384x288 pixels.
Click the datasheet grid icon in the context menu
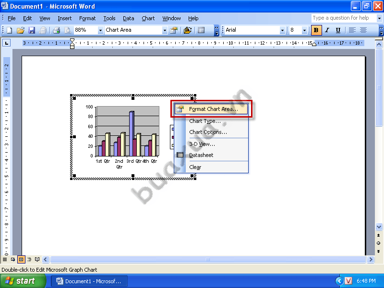(x=180, y=155)
